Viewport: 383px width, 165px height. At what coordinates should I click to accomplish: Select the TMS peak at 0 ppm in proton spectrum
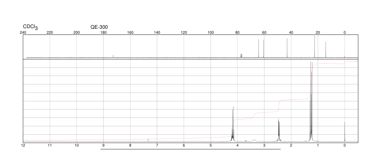tap(345, 132)
